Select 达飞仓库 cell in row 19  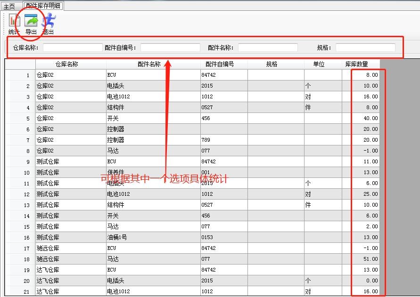(71, 270)
